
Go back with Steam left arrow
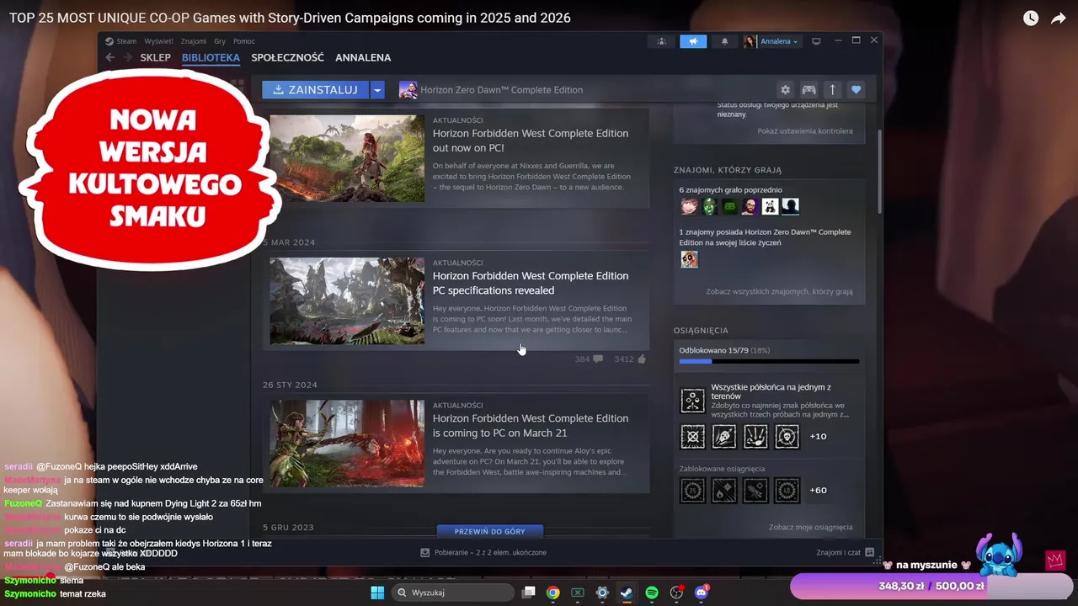pos(110,57)
